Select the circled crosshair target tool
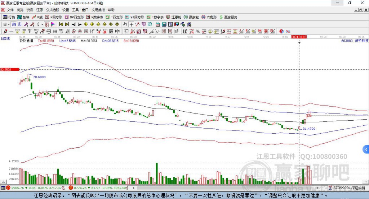This screenshot has height=199, width=369. (74, 32)
